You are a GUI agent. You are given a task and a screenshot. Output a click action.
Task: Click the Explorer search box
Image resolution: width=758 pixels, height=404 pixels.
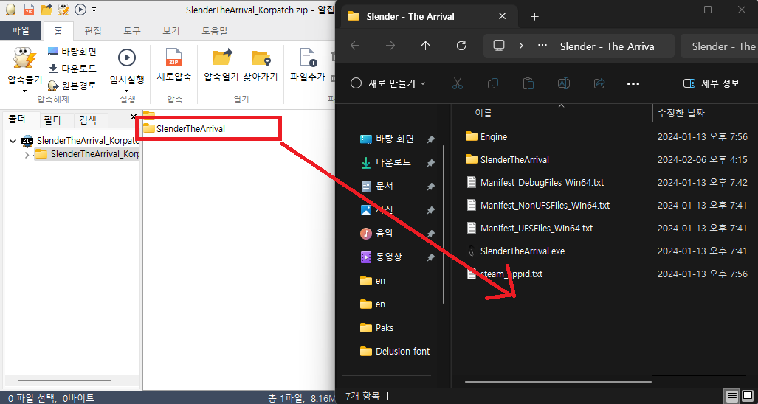720,46
